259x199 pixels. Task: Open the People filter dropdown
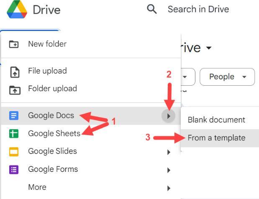click(x=227, y=77)
